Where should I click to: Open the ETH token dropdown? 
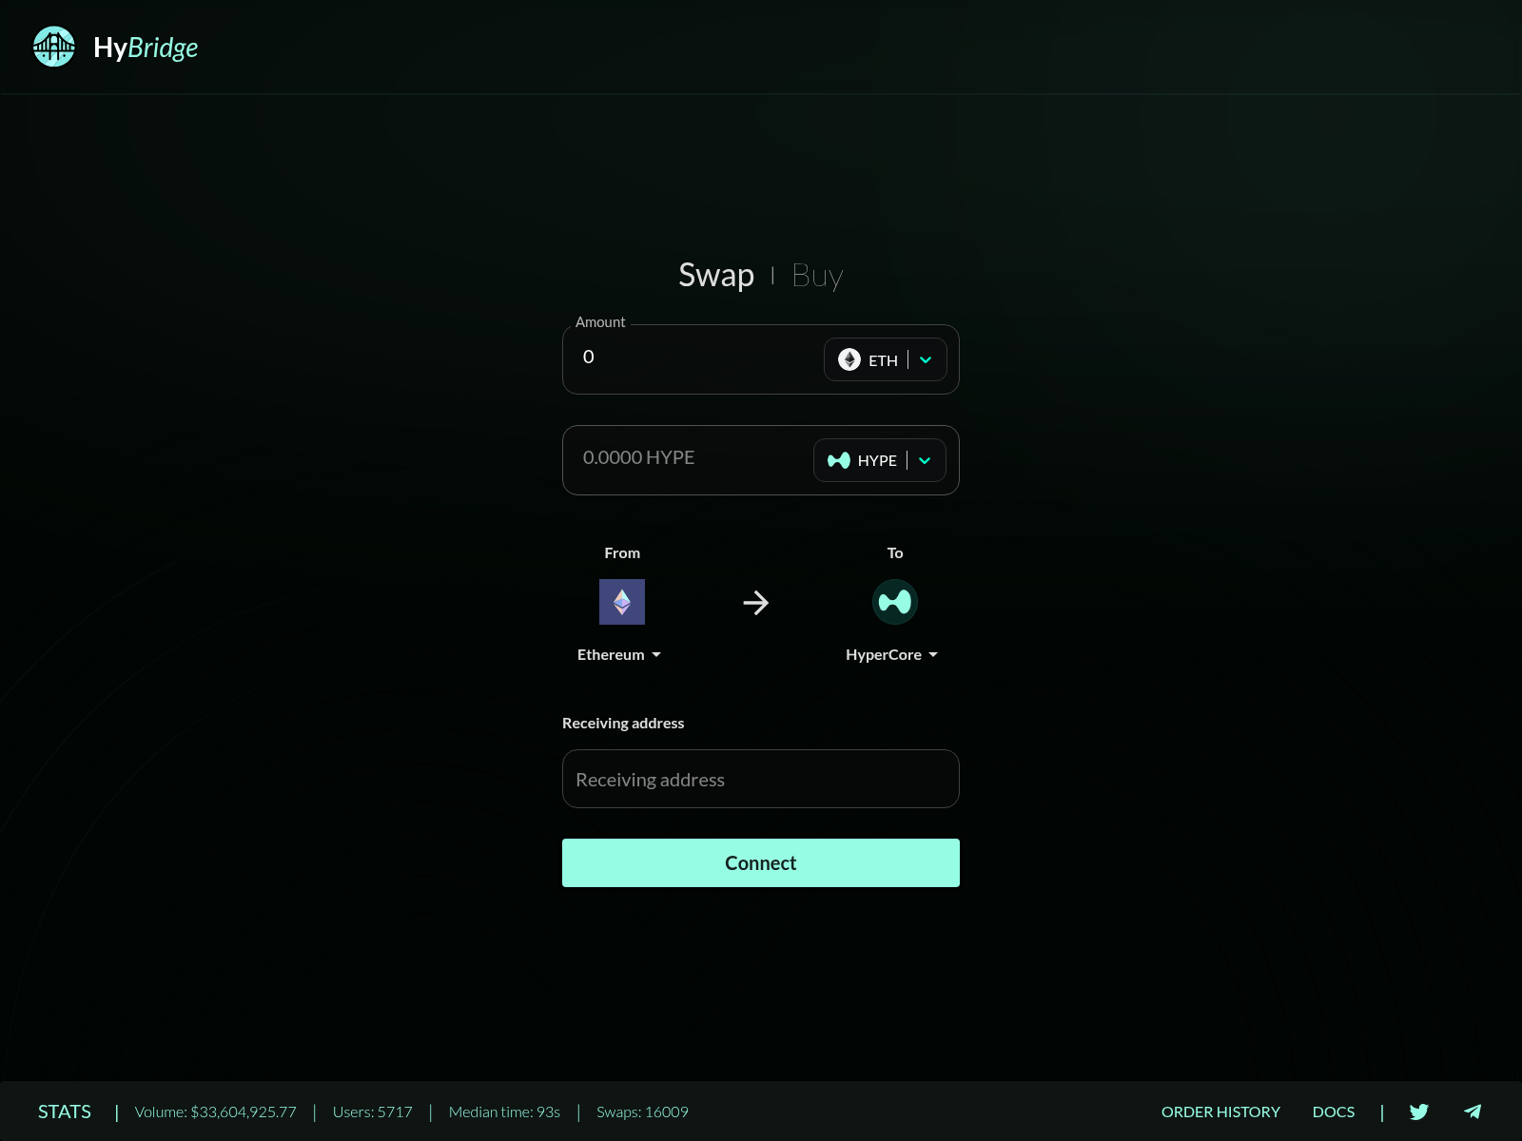885,359
